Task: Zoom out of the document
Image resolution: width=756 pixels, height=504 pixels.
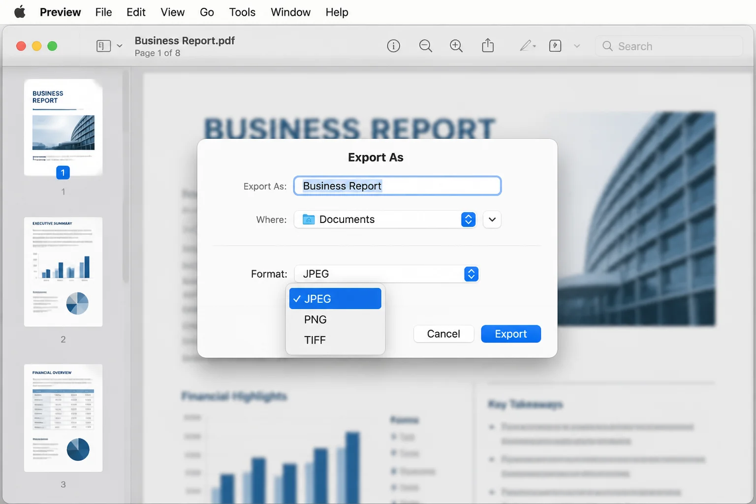Action: pyautogui.click(x=425, y=46)
